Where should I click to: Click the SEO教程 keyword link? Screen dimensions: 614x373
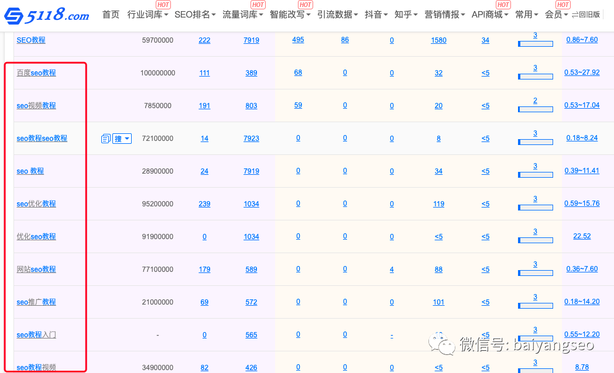(30, 40)
